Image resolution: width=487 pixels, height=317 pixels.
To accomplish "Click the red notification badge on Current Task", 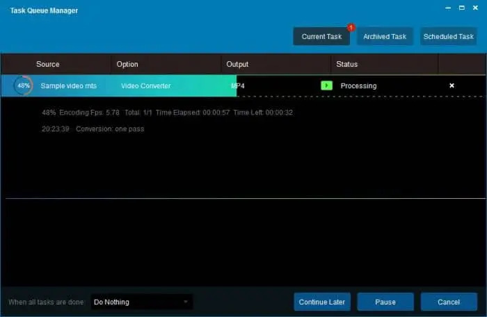I will (351, 28).
